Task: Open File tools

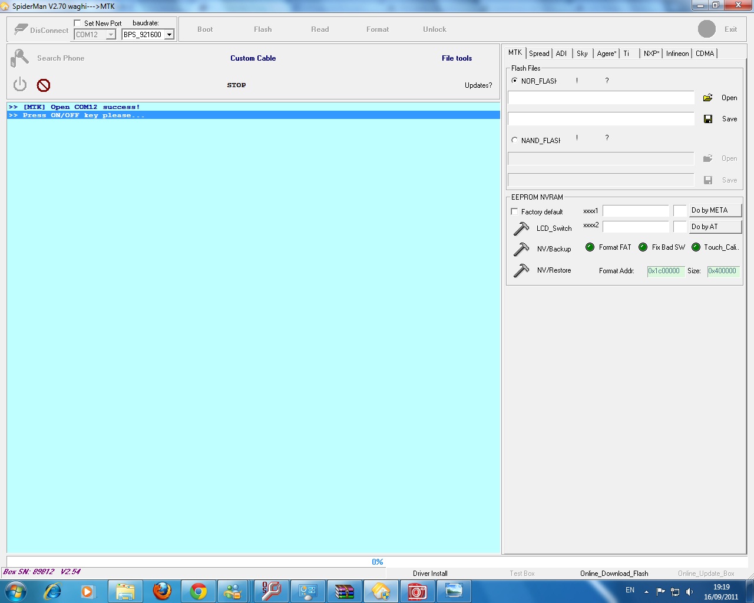Action: (x=457, y=58)
